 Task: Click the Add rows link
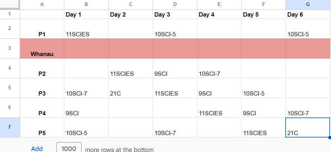click(37, 149)
